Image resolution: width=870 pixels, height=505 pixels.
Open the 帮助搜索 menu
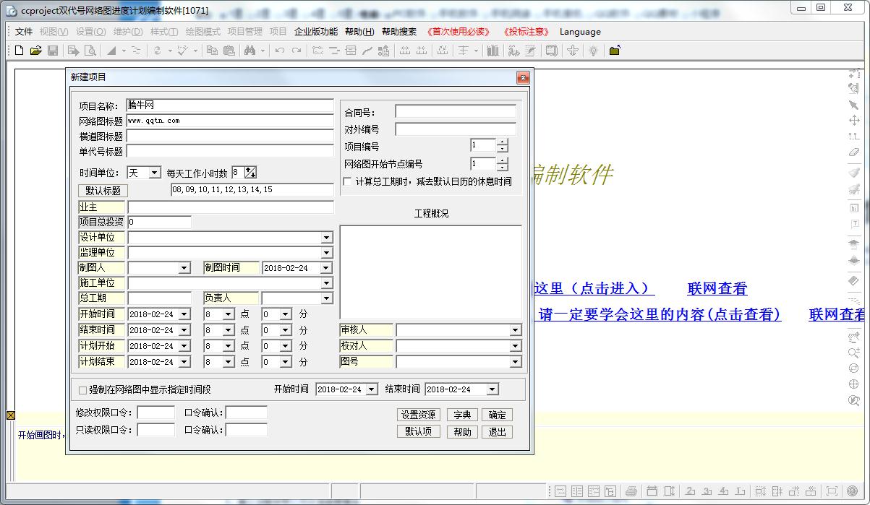[399, 32]
